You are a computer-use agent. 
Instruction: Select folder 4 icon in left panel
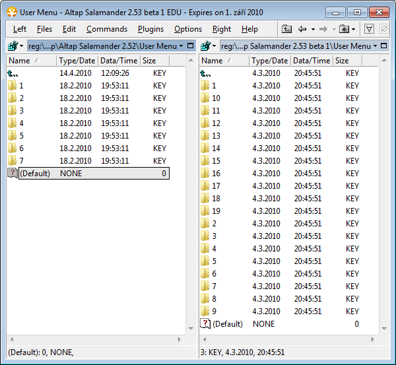[x=12, y=123]
